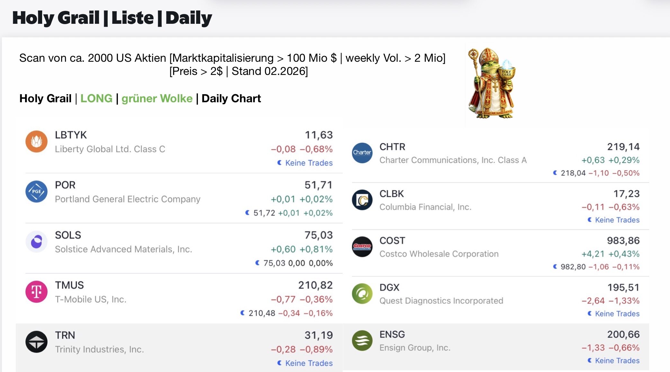The width and height of the screenshot is (670, 372).
Task: Click "Keine Trades" under Quest Diagnostics
Action: pos(617,314)
